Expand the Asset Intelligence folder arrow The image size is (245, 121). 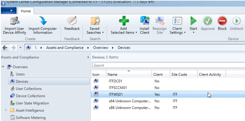click(x=6, y=110)
